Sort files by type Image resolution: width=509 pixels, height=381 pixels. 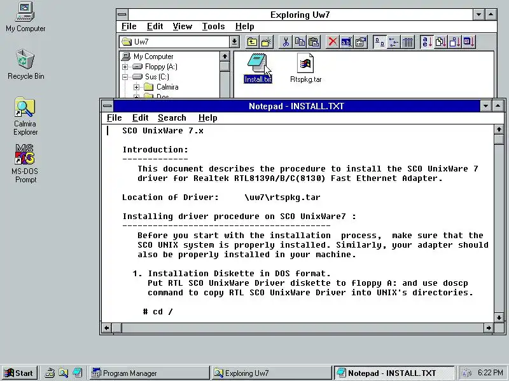tap(440, 42)
